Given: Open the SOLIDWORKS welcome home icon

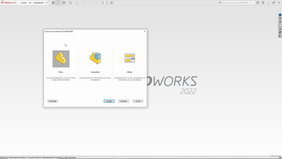Looking at the screenshot, I should (53, 3).
